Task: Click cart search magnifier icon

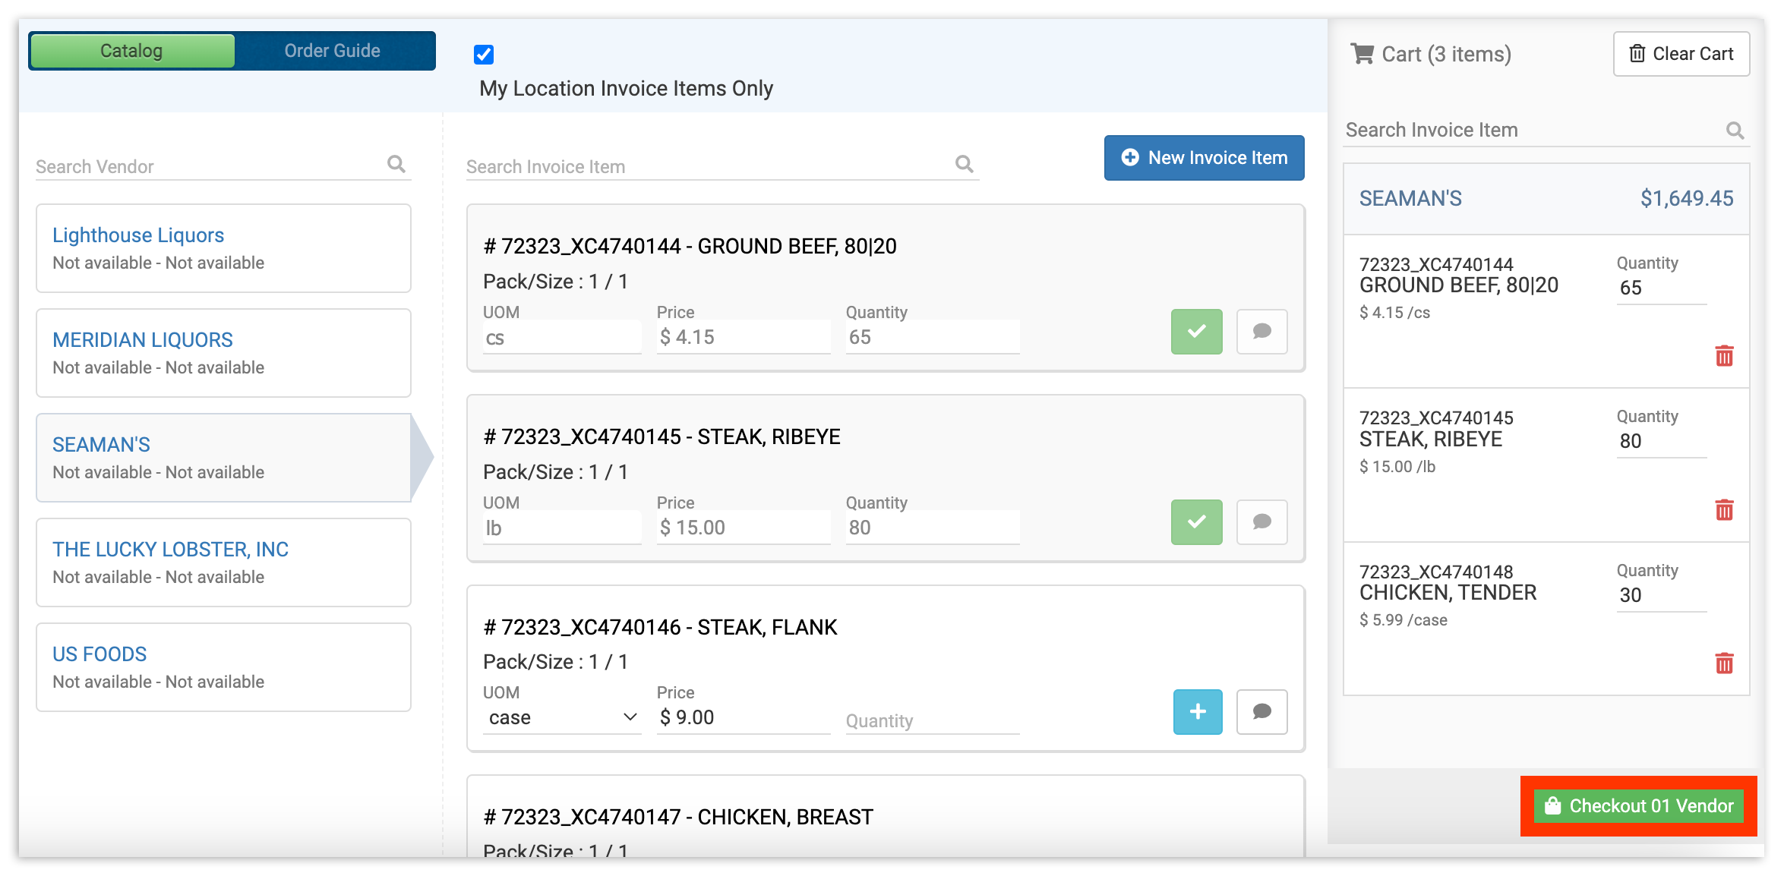Action: tap(1735, 131)
